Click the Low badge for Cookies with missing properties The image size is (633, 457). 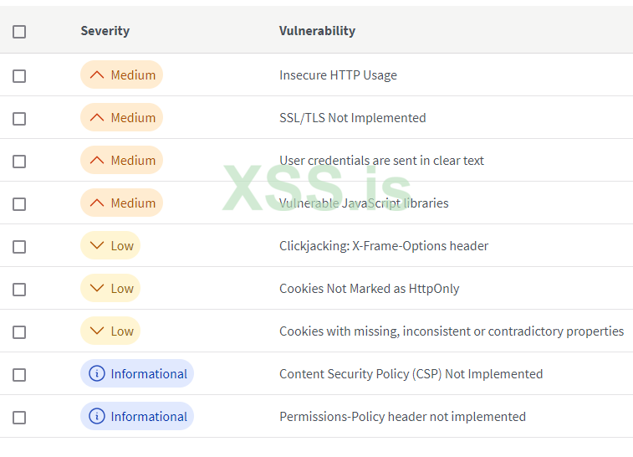pos(110,331)
